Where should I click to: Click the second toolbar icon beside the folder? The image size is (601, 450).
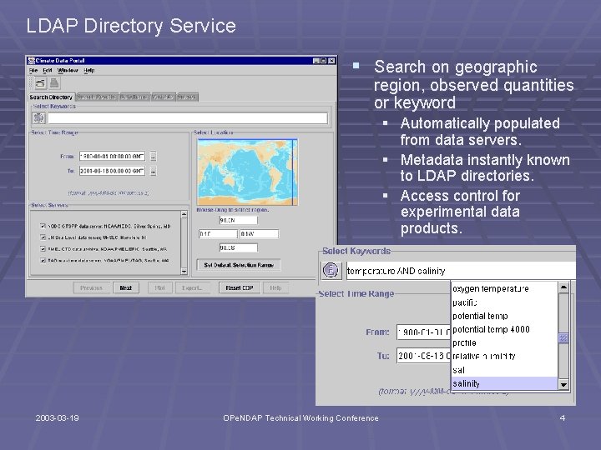[x=54, y=83]
